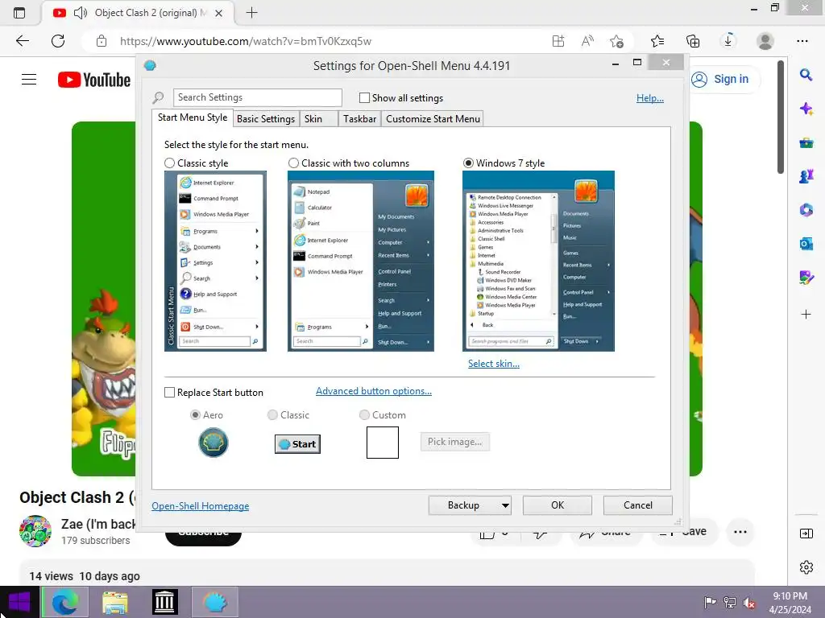Click the Windows 7 style preview thumbnail
Image resolution: width=825 pixels, height=618 pixels.
click(538, 262)
